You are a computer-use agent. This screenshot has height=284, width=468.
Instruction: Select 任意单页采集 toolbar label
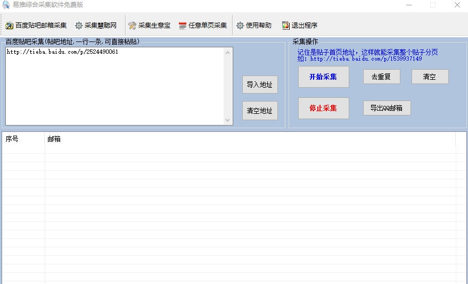(208, 26)
